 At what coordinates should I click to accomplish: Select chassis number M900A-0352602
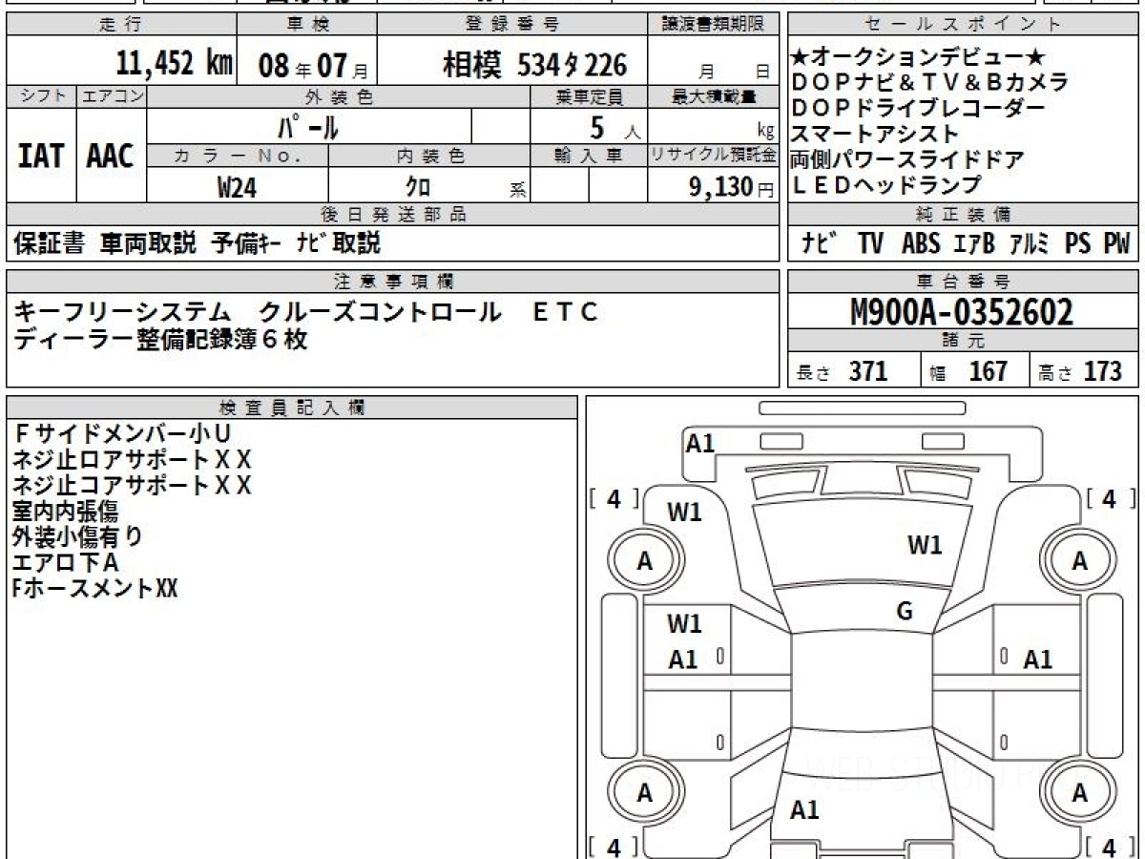[x=962, y=312]
